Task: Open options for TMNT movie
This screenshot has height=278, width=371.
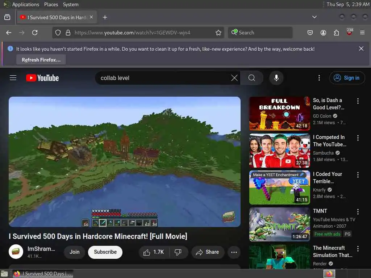Action: (358, 211)
